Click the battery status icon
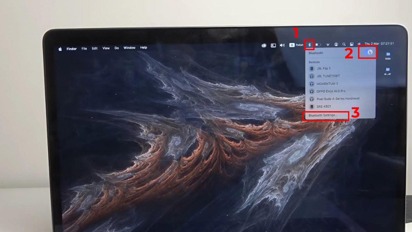This screenshot has height=232, width=412. tap(318, 44)
